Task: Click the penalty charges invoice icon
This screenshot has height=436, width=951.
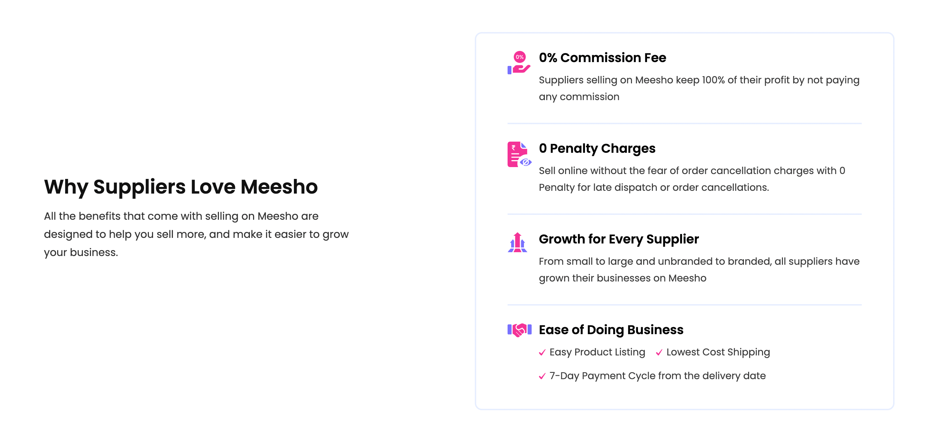Action: point(519,154)
